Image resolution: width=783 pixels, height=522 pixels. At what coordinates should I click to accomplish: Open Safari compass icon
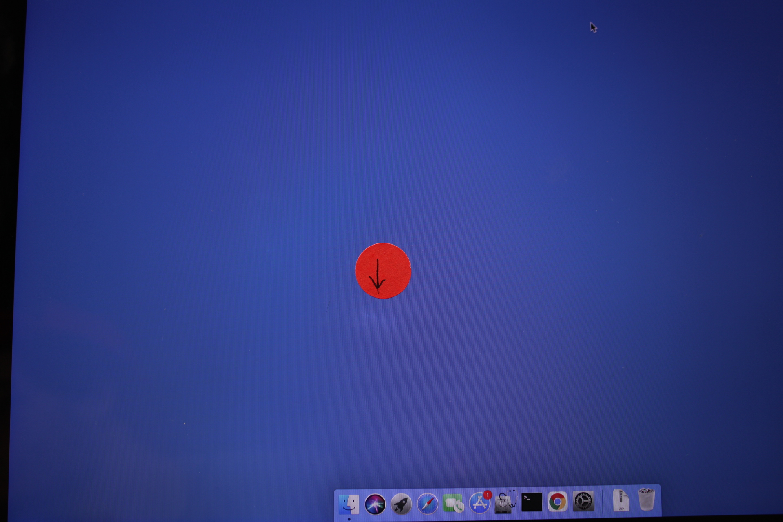427,504
